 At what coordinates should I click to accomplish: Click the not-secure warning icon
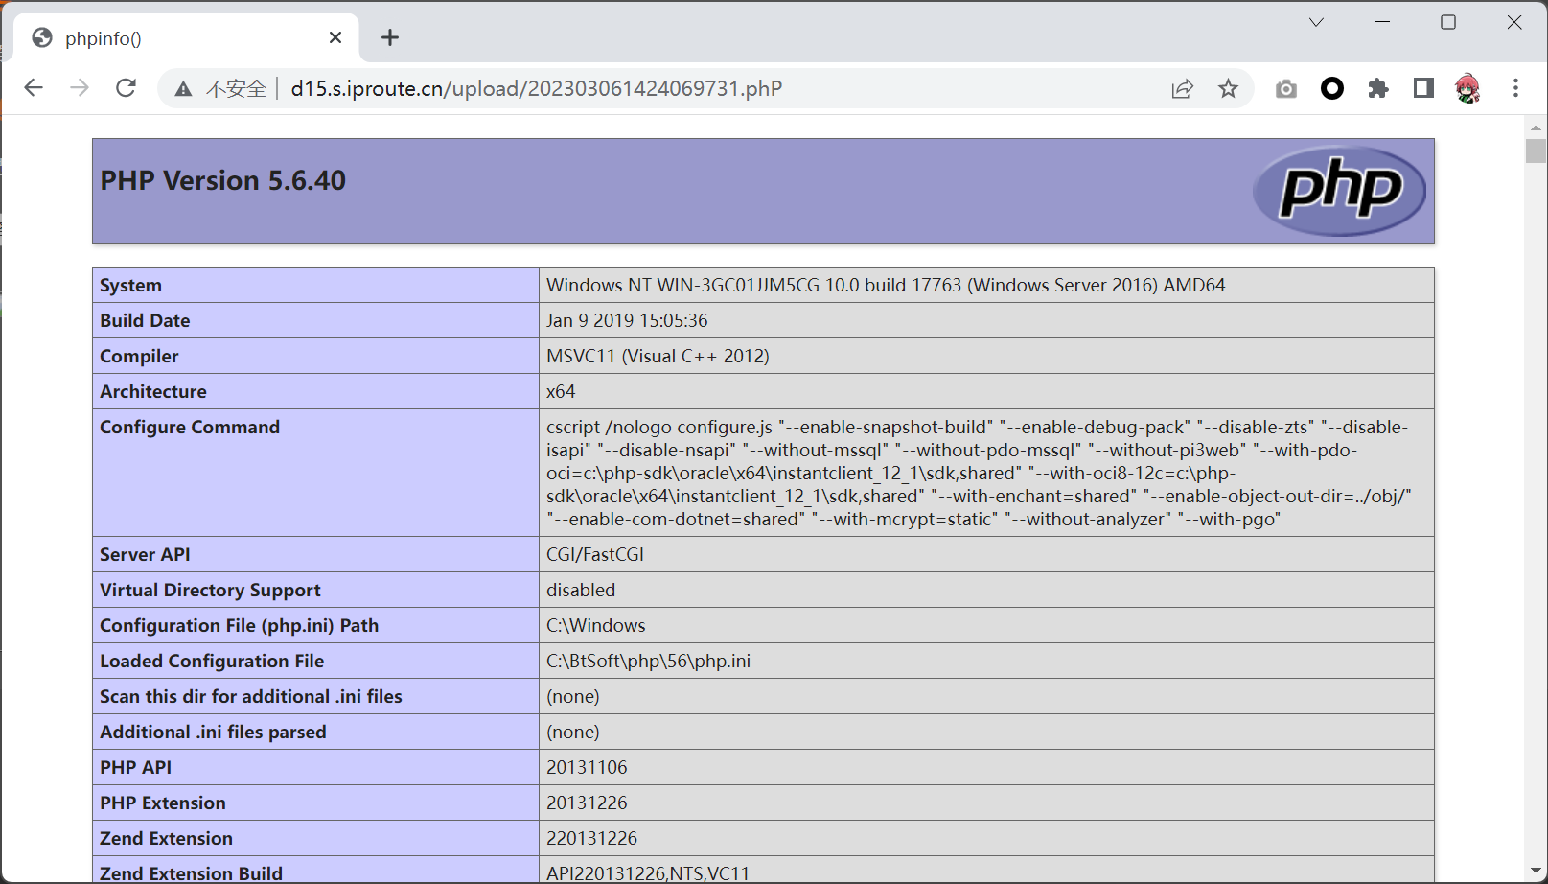pos(183,89)
